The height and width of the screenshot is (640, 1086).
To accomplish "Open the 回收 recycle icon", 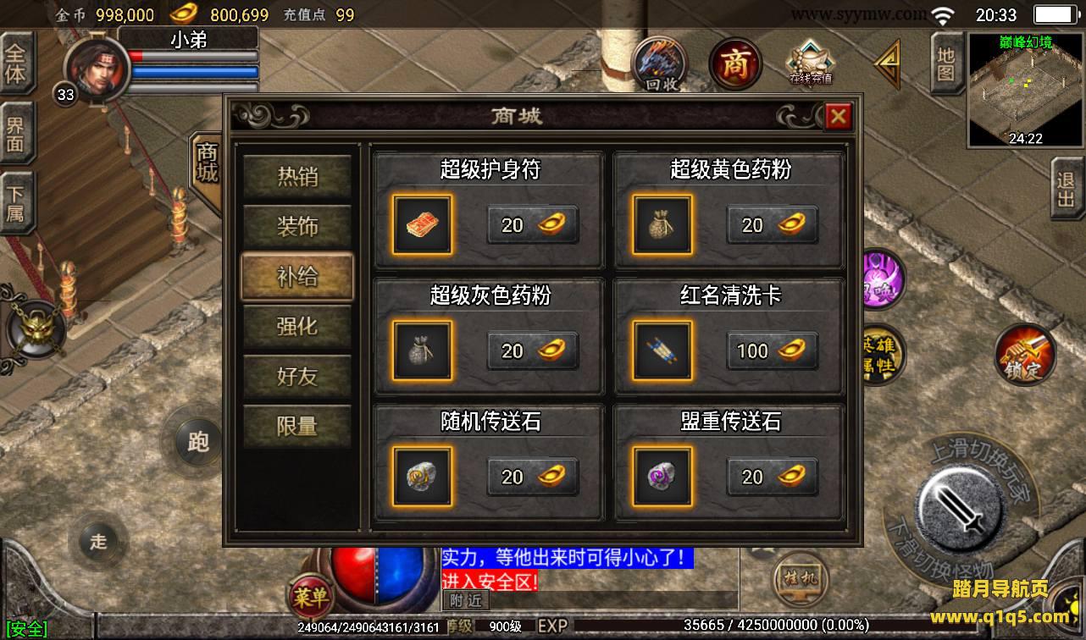I will 660,64.
